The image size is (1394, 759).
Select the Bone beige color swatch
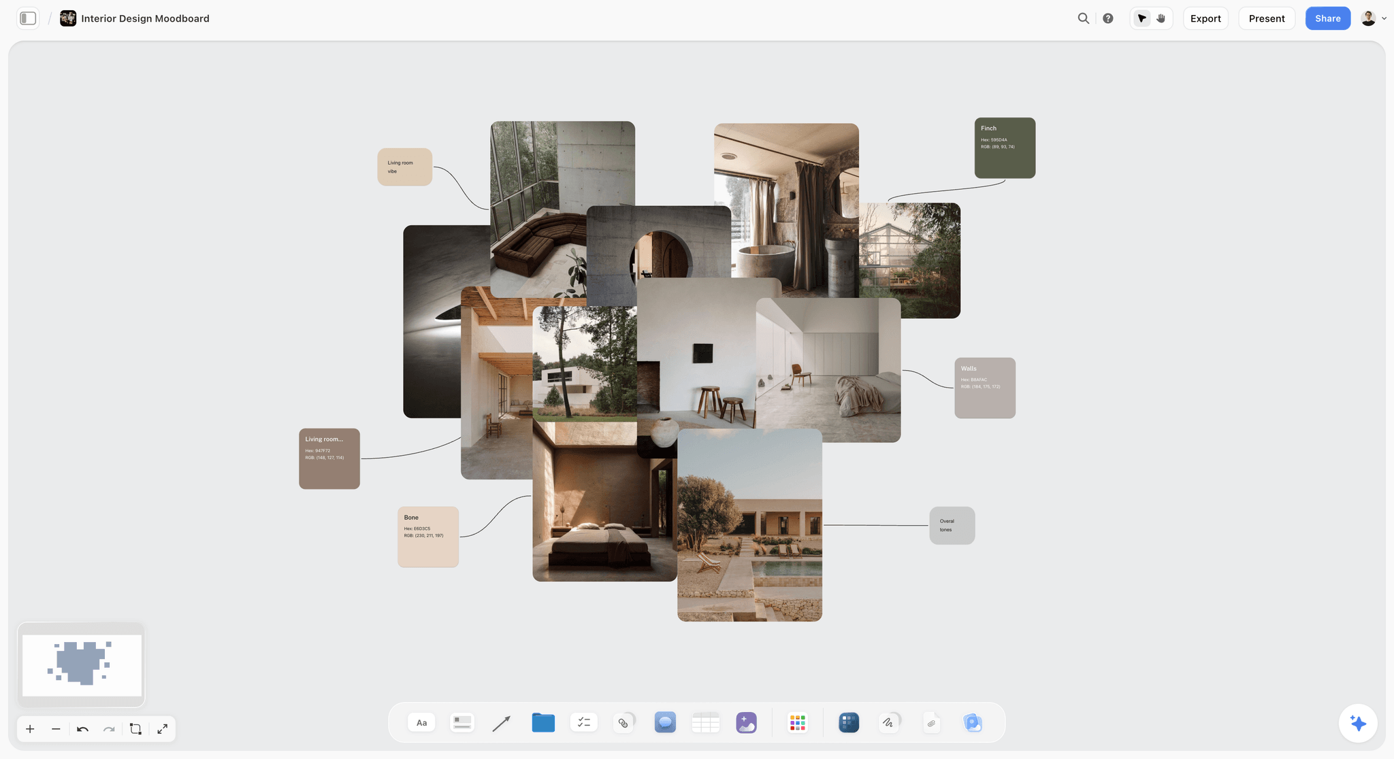(428, 537)
